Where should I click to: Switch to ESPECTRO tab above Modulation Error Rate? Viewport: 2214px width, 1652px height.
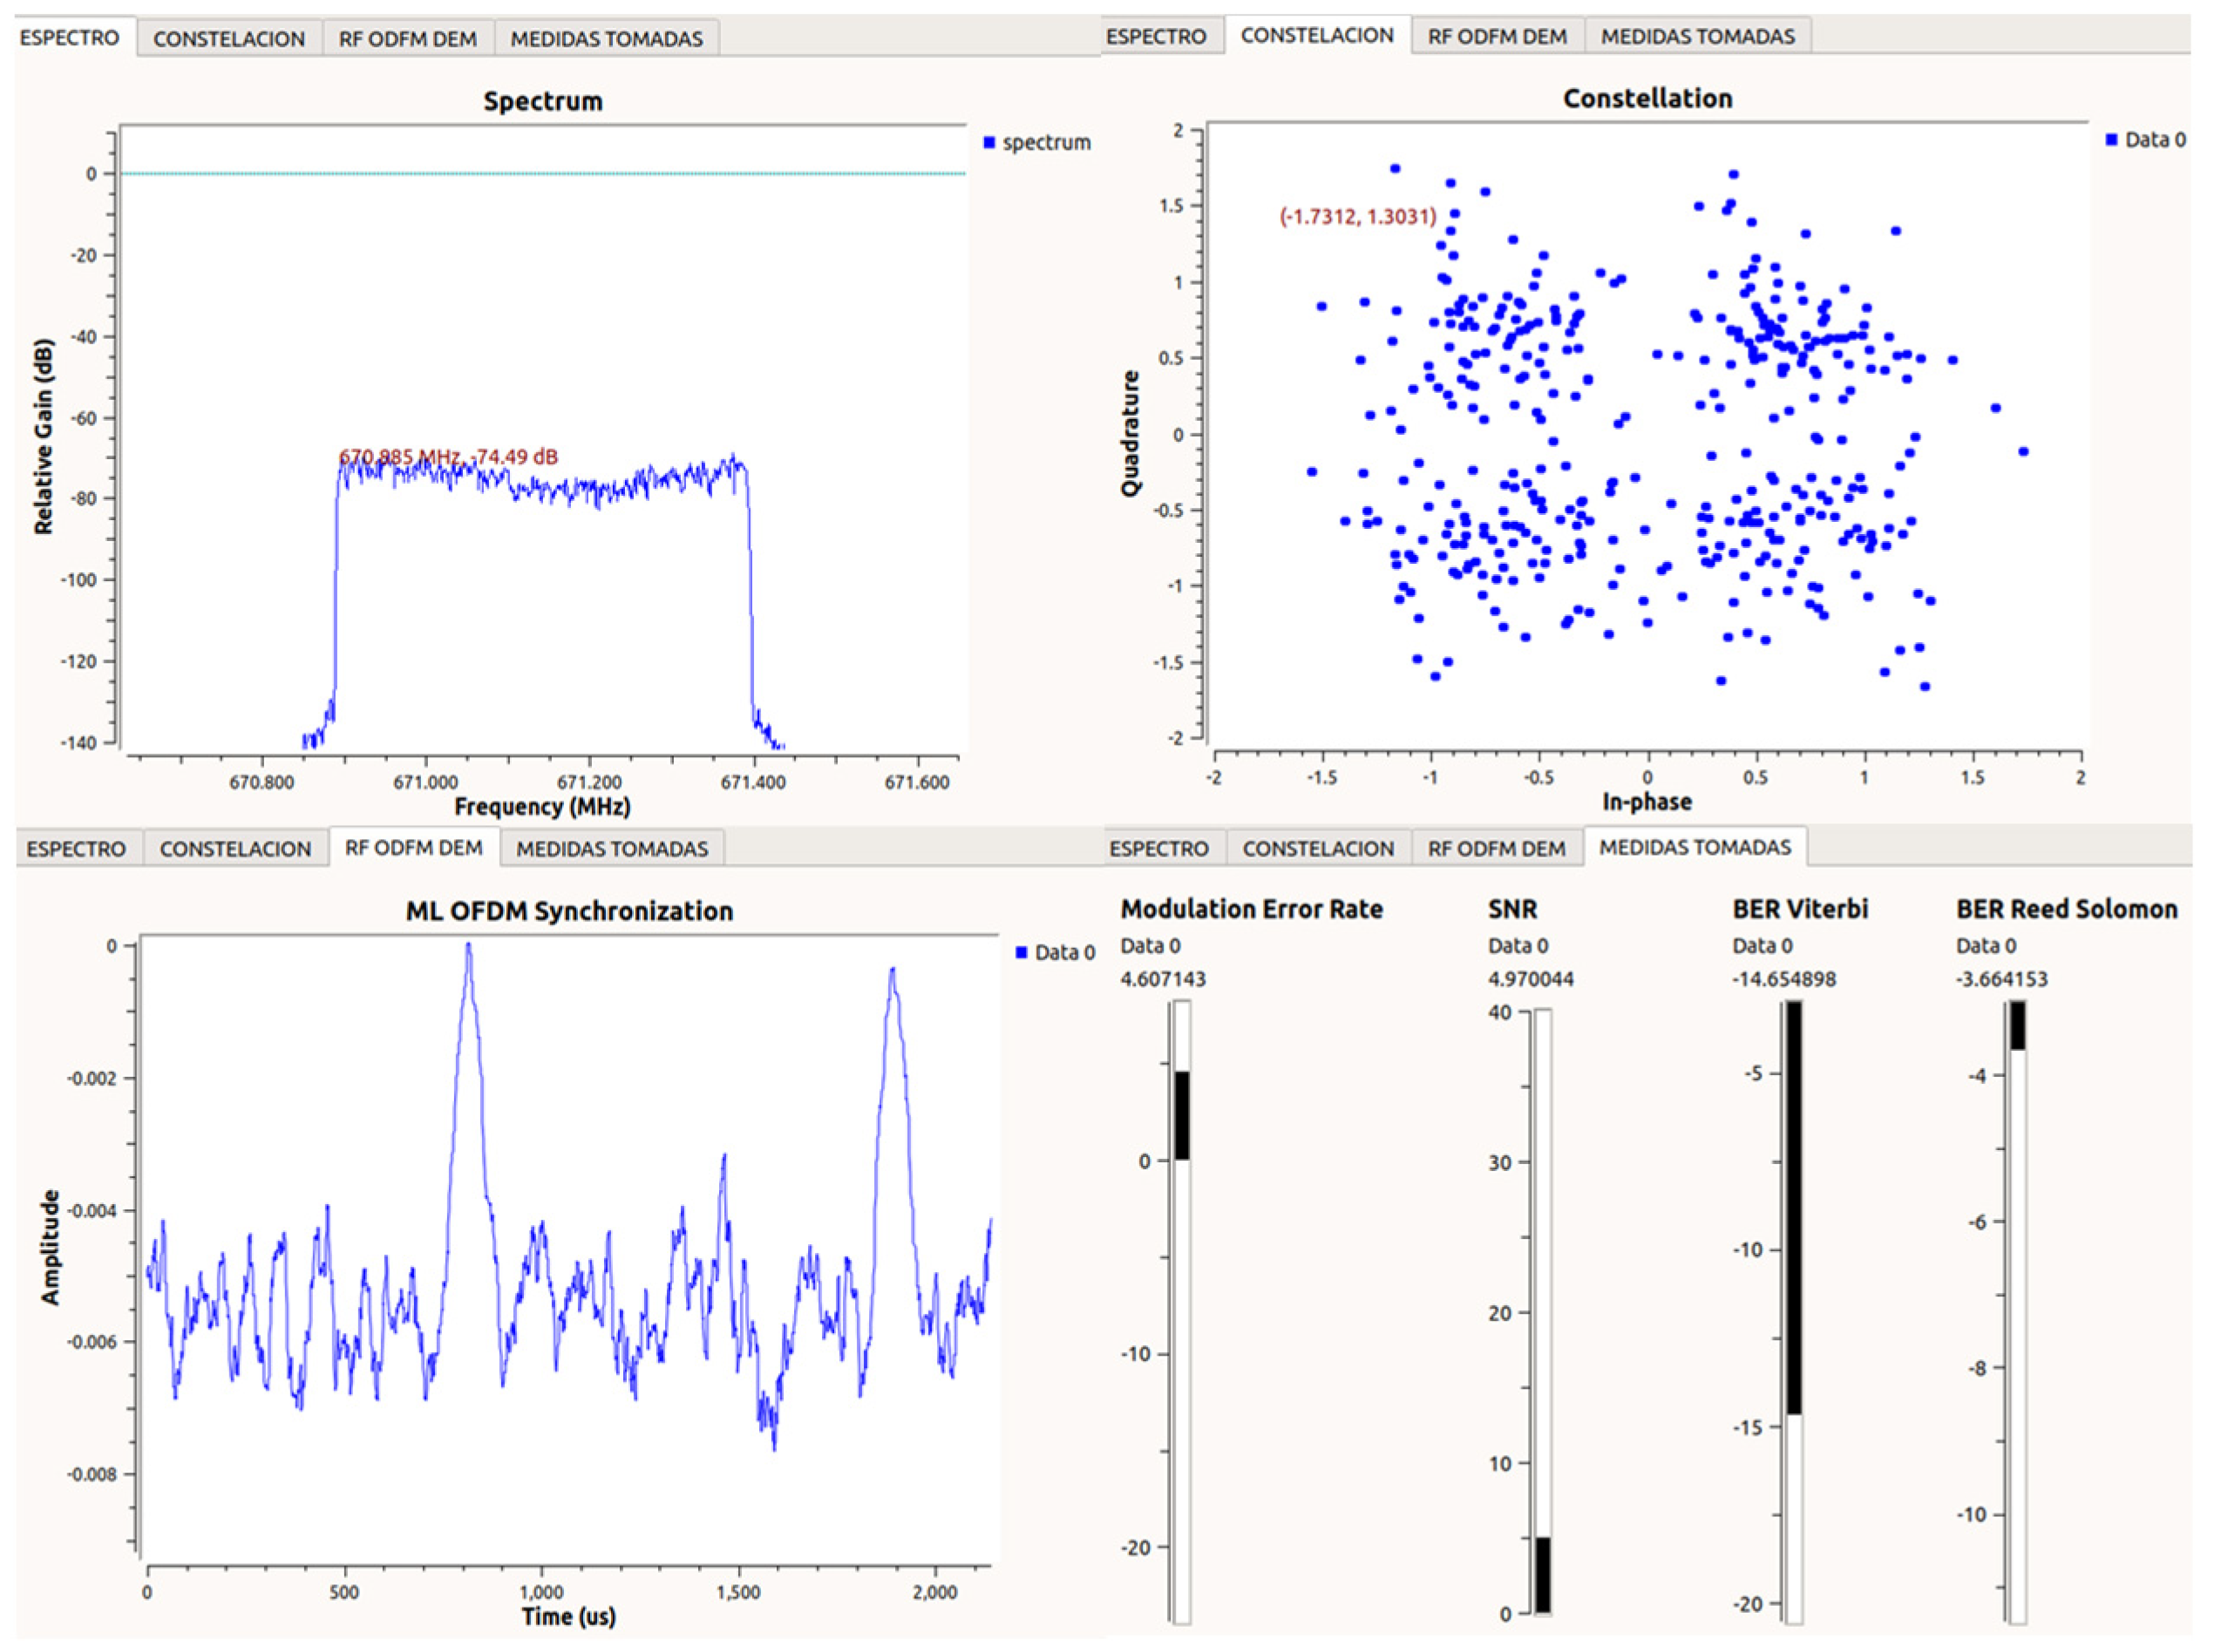pos(1158,849)
